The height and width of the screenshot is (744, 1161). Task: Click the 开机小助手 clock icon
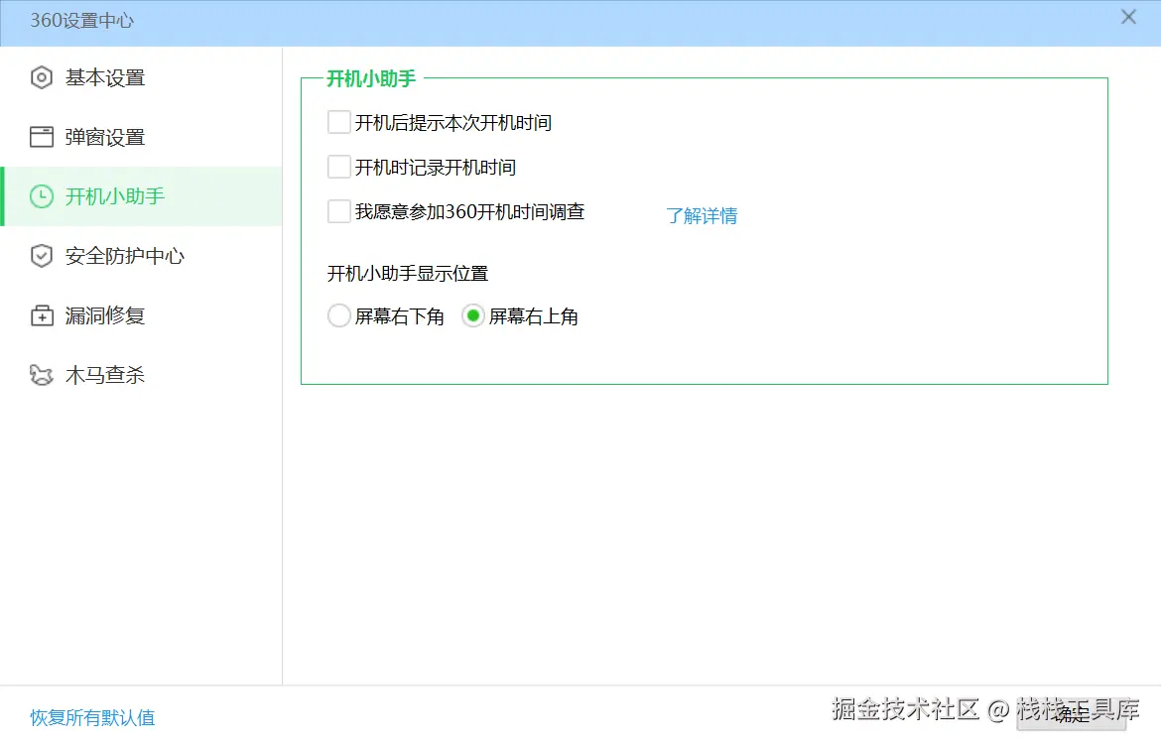point(42,196)
